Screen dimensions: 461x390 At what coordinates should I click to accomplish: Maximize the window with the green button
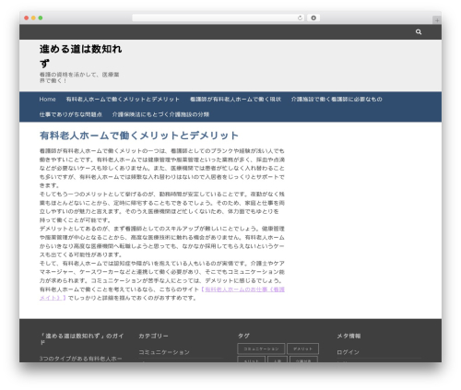[41, 18]
